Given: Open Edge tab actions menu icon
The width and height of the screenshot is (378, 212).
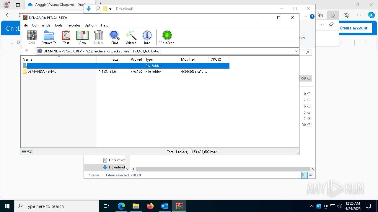Looking at the screenshot, I should pos(18,5).
